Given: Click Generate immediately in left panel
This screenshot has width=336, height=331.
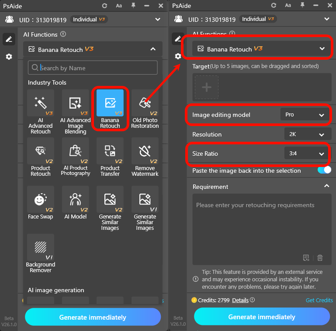Looking at the screenshot, I should (93, 317).
